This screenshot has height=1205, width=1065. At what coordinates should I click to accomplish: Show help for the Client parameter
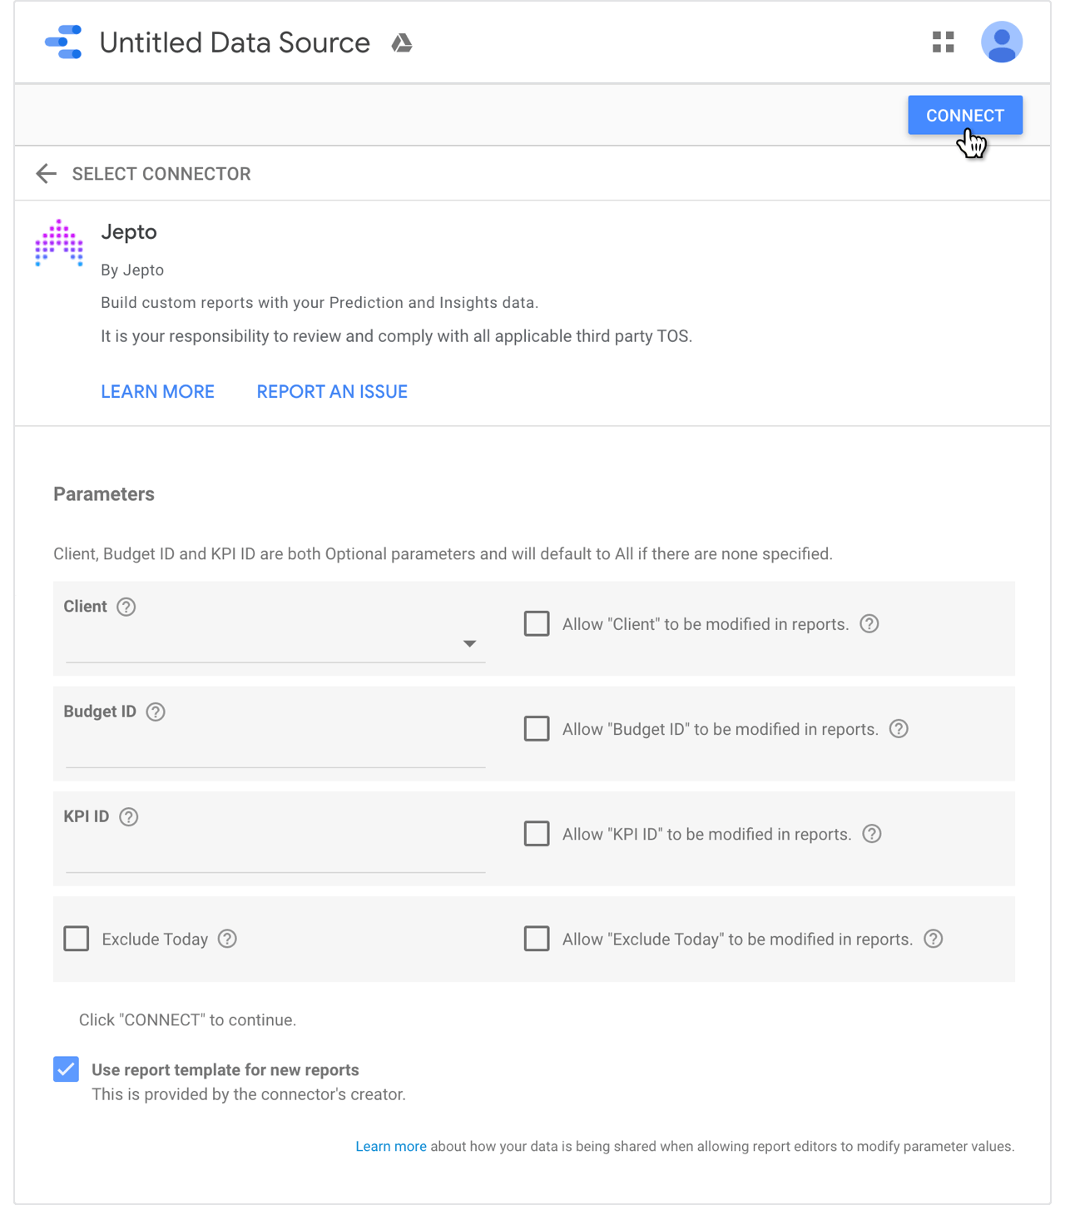pos(126,607)
